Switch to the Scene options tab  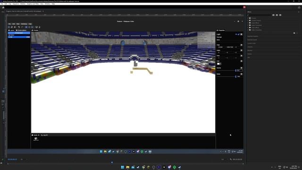click(x=21, y=30)
